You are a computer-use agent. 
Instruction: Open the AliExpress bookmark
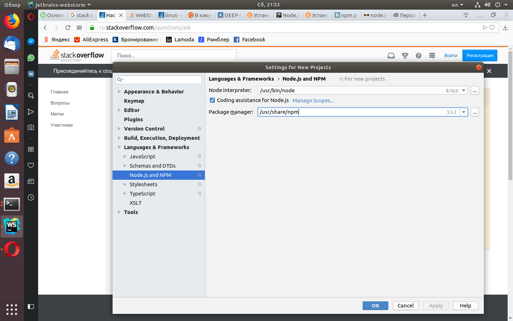91,40
